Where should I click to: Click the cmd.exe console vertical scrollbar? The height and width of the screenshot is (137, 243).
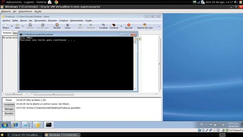135,64
